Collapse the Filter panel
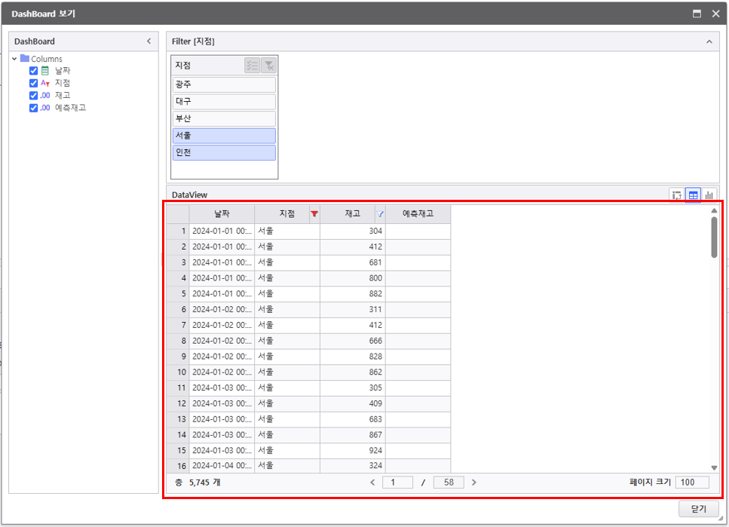 pos(709,41)
